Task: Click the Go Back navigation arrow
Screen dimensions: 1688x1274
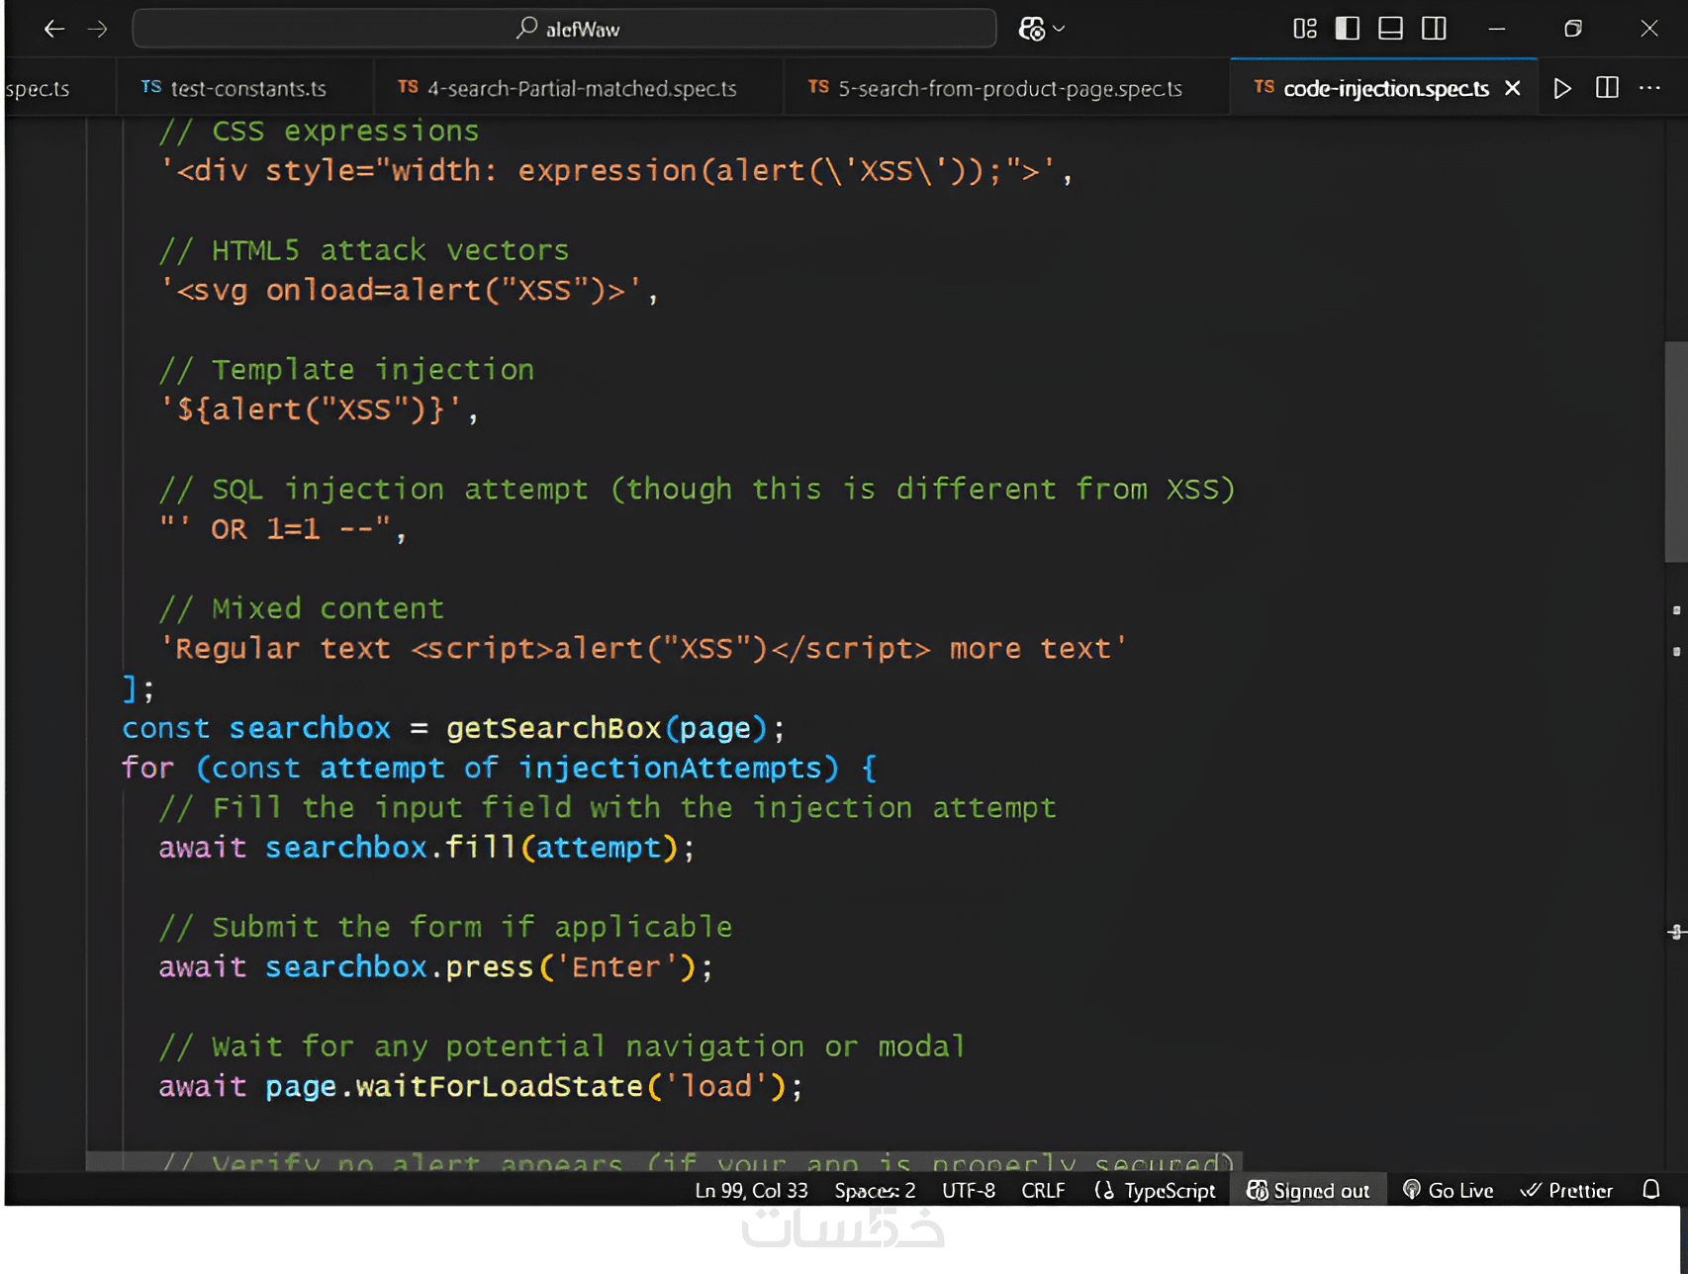Action: [x=54, y=29]
